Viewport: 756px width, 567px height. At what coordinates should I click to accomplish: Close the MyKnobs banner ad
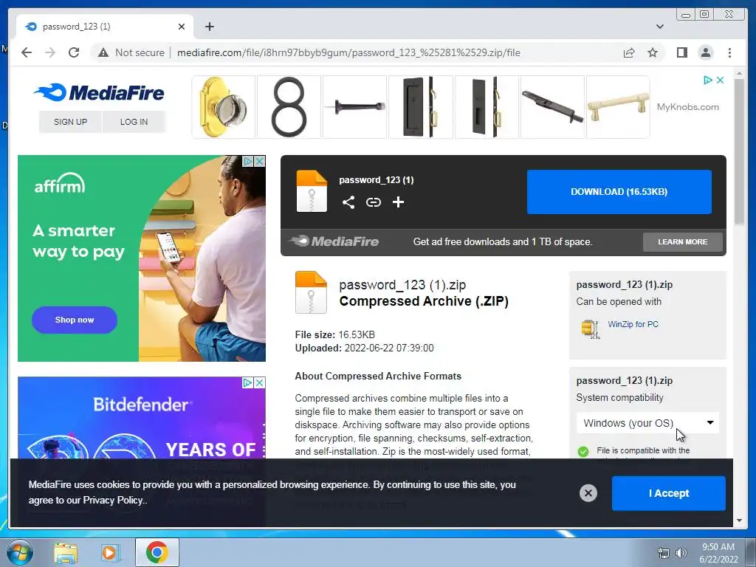click(x=720, y=80)
